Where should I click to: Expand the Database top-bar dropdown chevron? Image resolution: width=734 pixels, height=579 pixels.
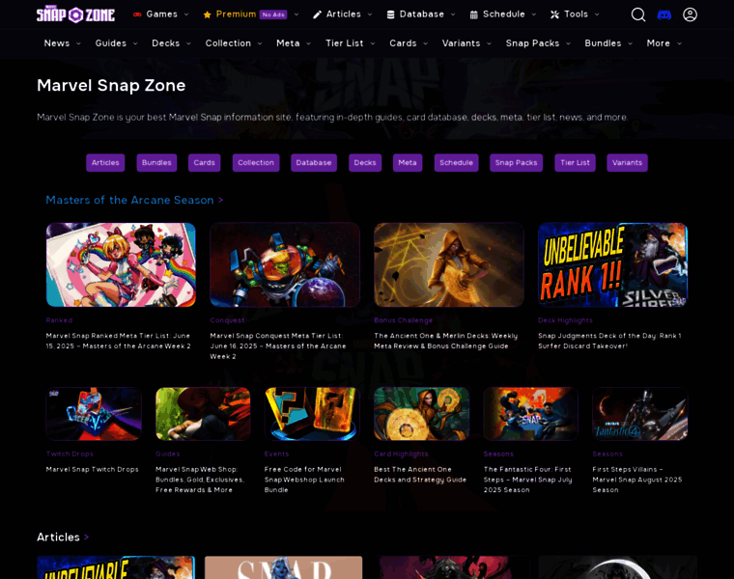point(453,14)
